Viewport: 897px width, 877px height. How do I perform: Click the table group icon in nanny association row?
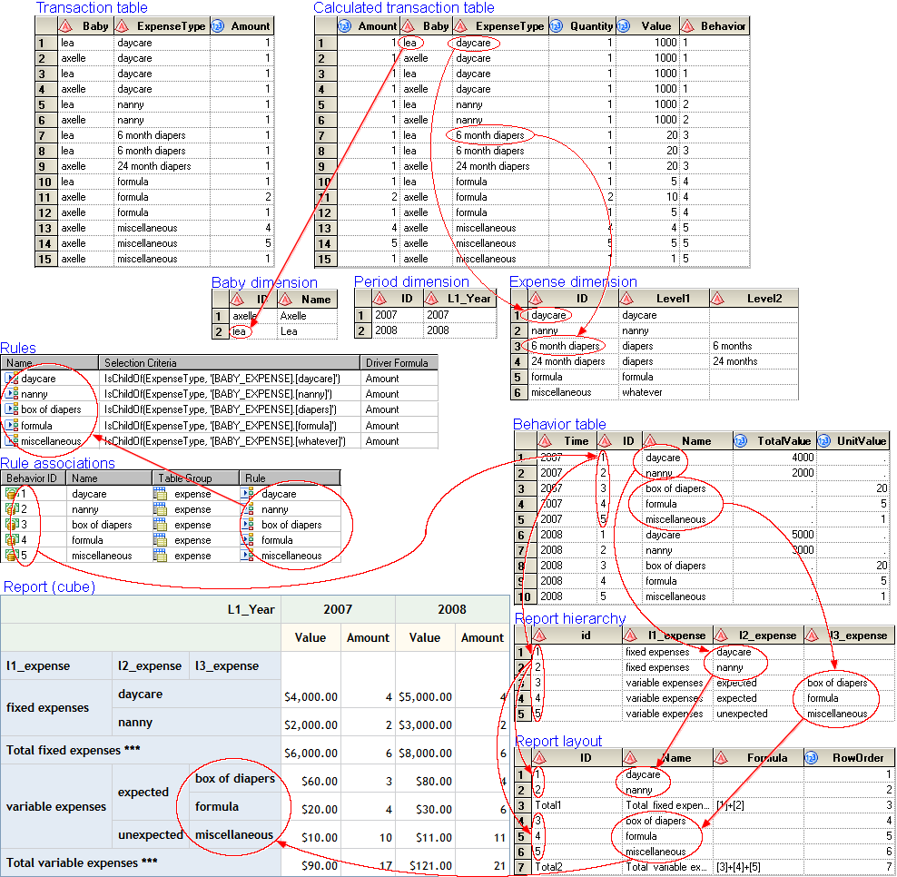tap(161, 509)
